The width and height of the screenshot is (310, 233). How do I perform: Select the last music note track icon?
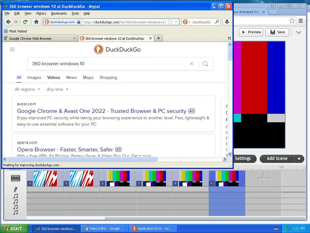point(15,213)
